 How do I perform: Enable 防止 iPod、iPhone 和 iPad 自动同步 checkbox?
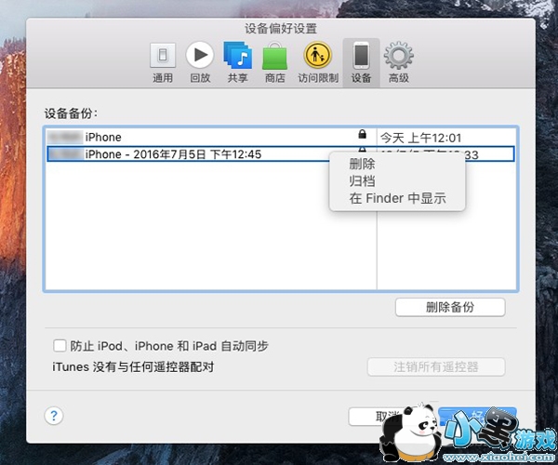[60, 346]
